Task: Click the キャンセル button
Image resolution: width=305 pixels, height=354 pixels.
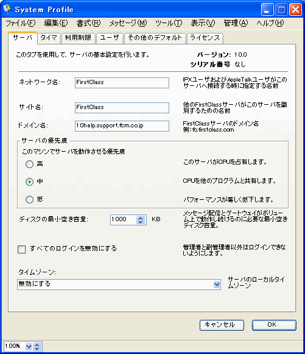Action: tap(222, 325)
